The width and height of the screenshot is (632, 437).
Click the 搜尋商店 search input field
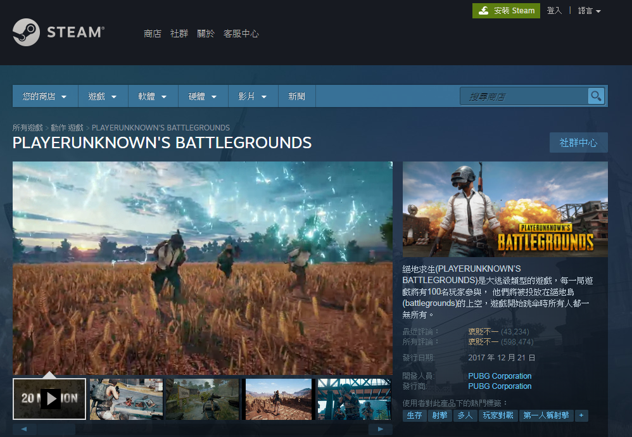tap(526, 96)
